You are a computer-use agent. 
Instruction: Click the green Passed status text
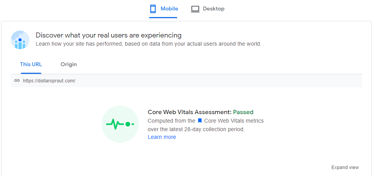243,112
